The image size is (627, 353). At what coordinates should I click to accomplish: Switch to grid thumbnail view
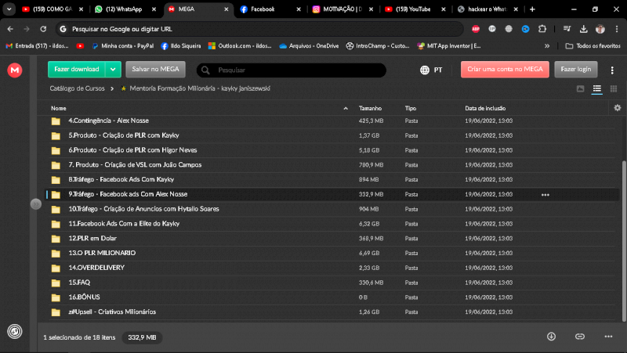pyautogui.click(x=612, y=88)
